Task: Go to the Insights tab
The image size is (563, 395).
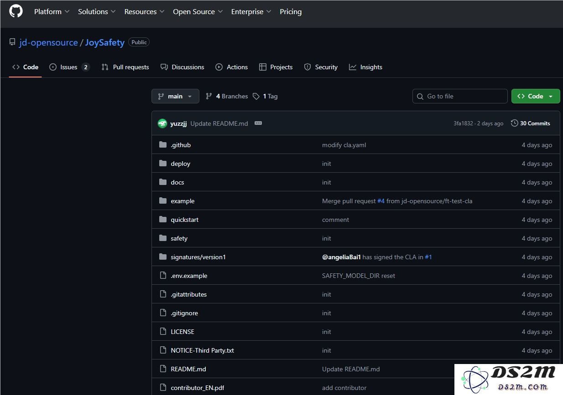Action: click(x=365, y=67)
